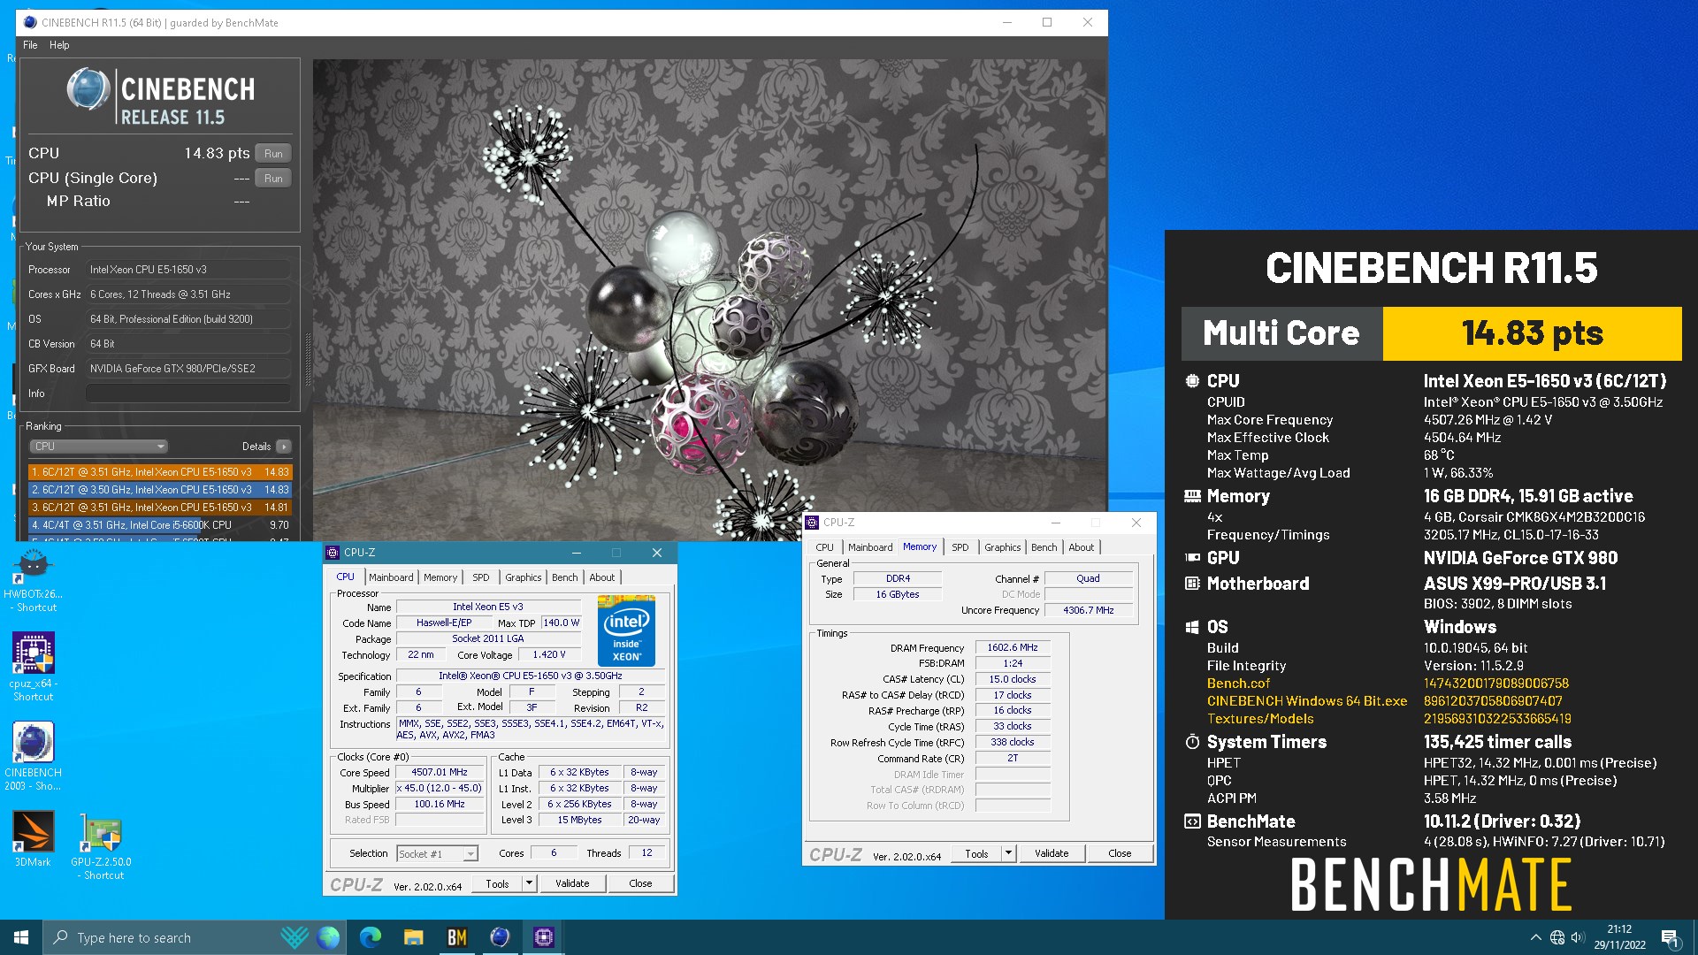Open cpuz_x64 shortcut desktop icon

[33, 667]
